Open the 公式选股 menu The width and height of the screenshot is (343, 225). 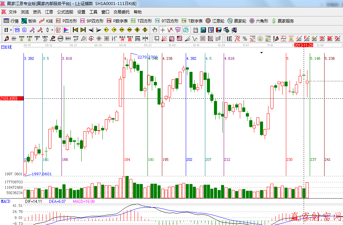65,12
